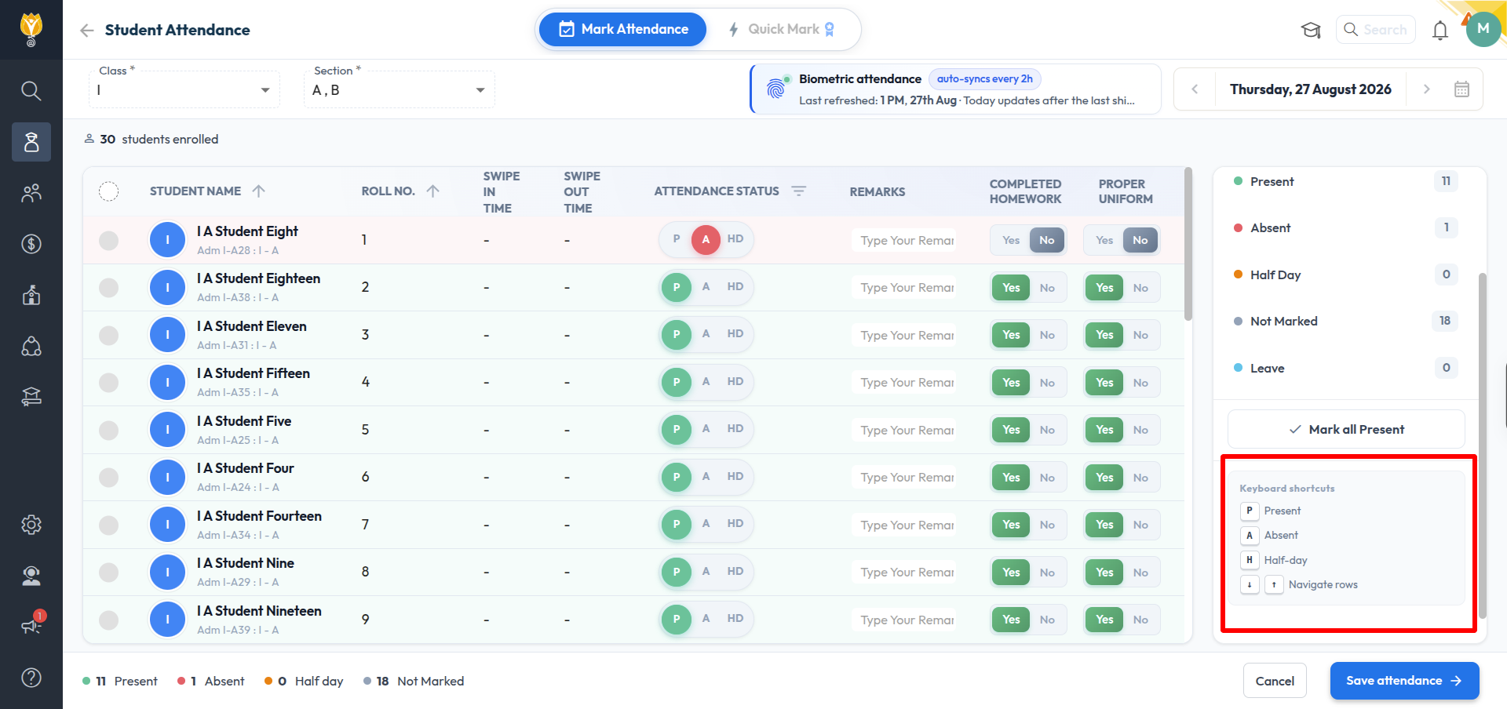
Task: Expand the Section dropdown showing A, B
Action: pos(399,90)
